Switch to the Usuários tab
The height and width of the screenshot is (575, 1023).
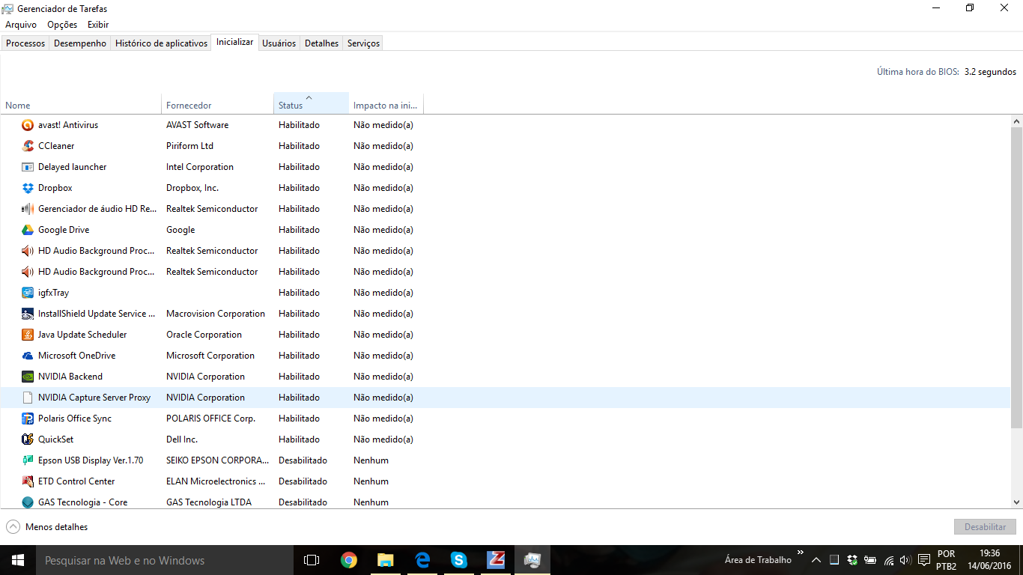(279, 43)
